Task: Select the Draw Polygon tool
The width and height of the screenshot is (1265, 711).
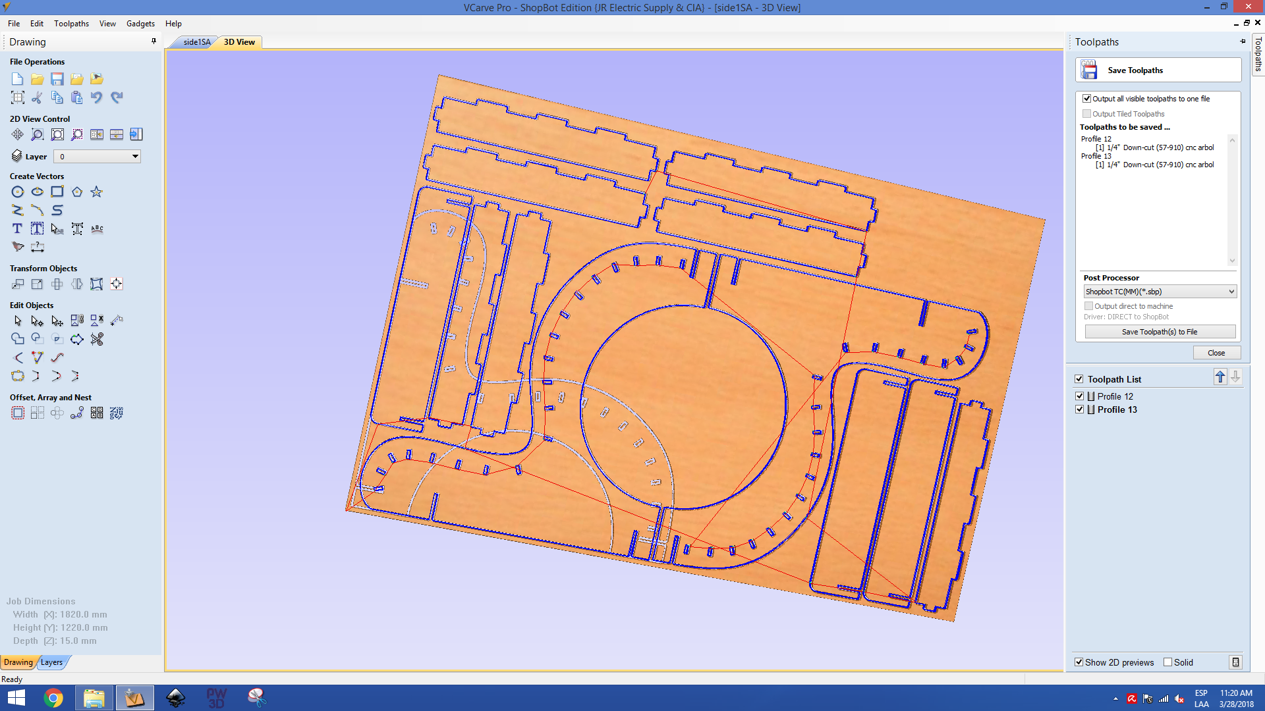Action: (x=77, y=192)
